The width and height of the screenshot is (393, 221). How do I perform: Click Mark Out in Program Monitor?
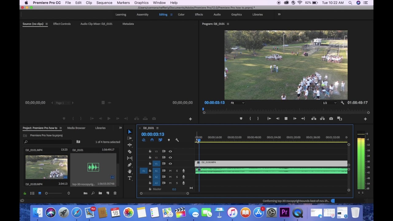click(x=258, y=118)
